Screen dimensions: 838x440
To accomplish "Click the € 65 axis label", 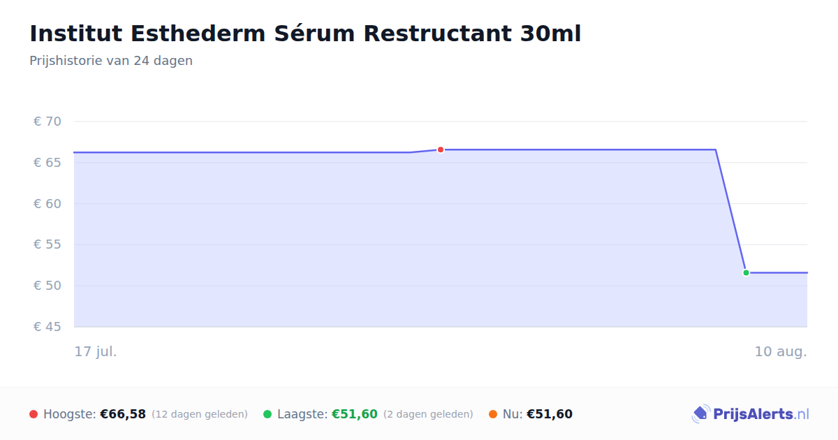I will click(47, 163).
